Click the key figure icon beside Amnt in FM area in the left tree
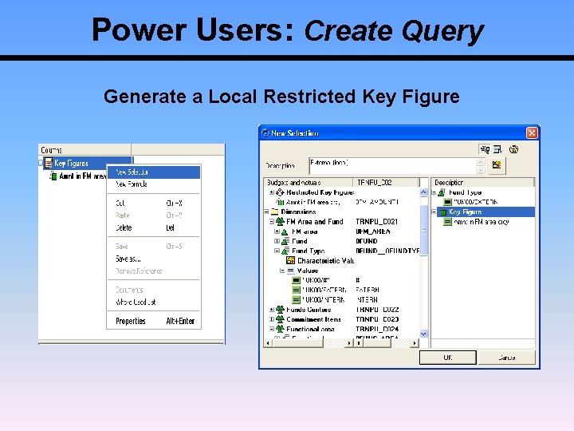This screenshot has height=431, width=574. click(x=280, y=202)
